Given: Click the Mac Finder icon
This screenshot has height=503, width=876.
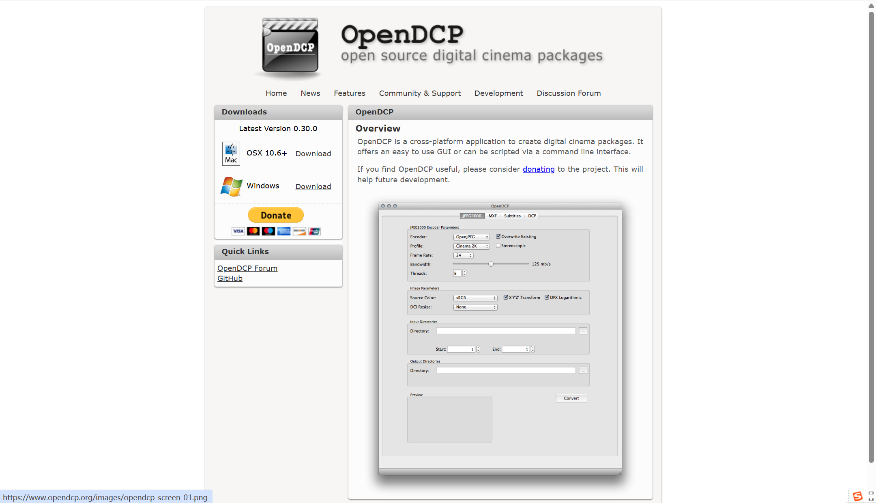Looking at the screenshot, I should point(231,153).
